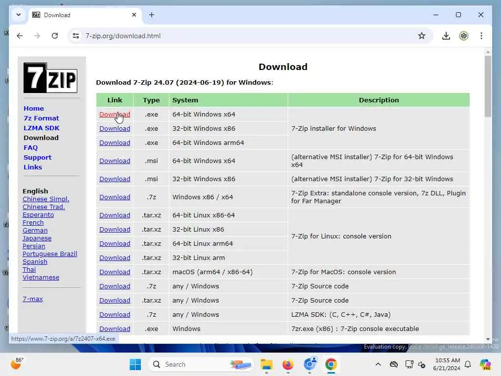Open File Explorer from taskbar

[x=266, y=364]
